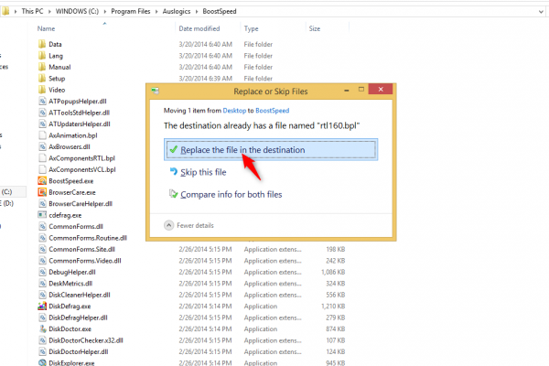549x366 pixels.
Task: Select BrowserCareHelper.dll file name
Action: (x=81, y=203)
